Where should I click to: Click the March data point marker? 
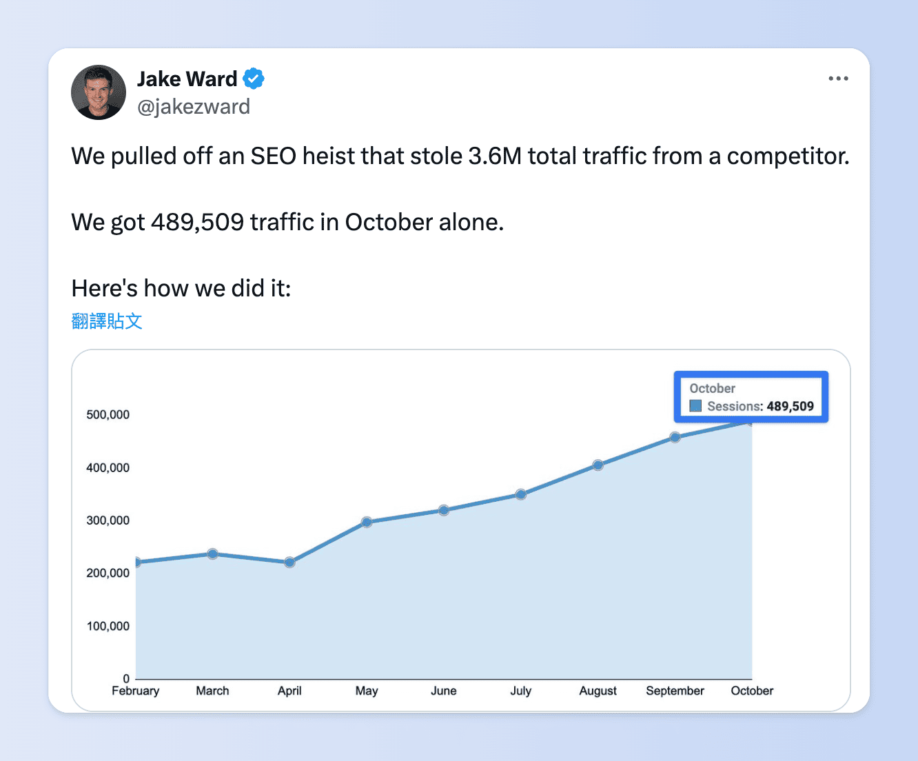click(x=212, y=554)
